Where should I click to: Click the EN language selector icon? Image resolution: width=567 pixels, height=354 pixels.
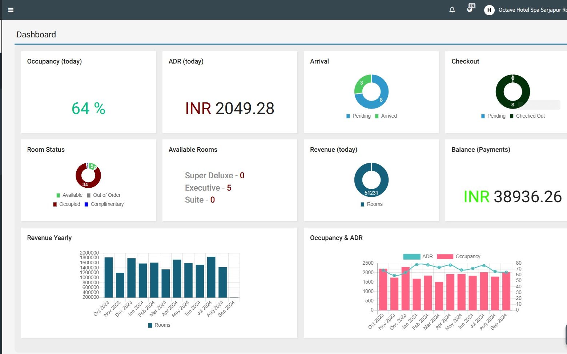tap(470, 9)
